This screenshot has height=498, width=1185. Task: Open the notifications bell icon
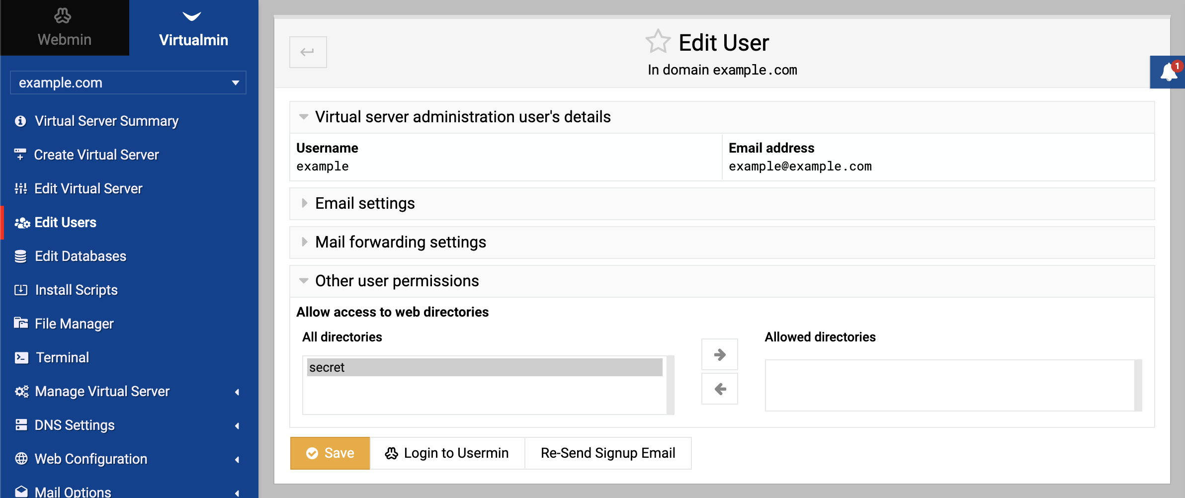pos(1169,72)
